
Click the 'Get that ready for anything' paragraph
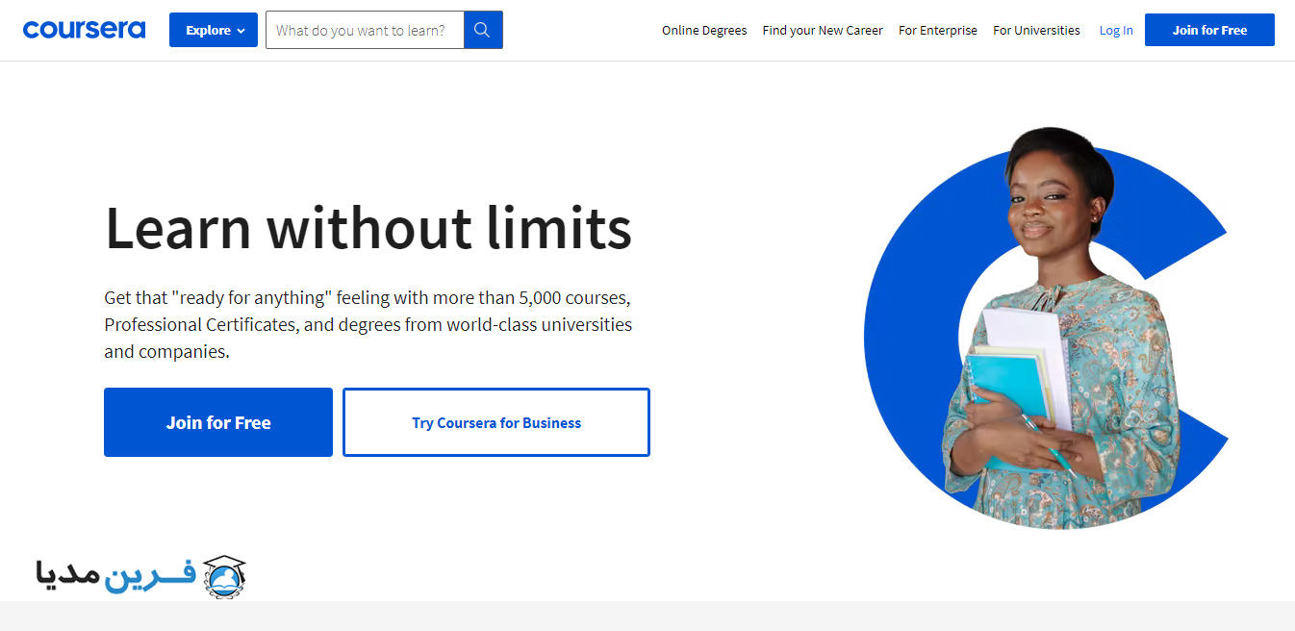pos(368,324)
